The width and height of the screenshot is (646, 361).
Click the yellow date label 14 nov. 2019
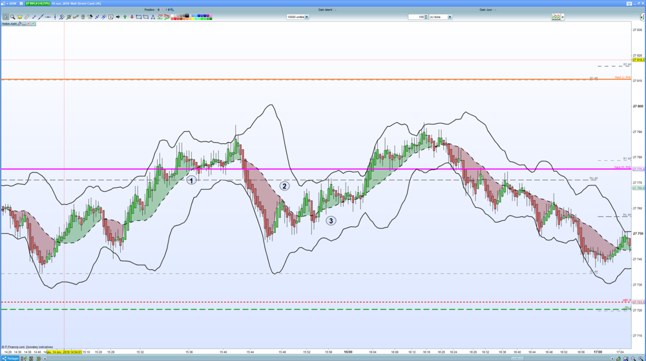tap(64, 352)
